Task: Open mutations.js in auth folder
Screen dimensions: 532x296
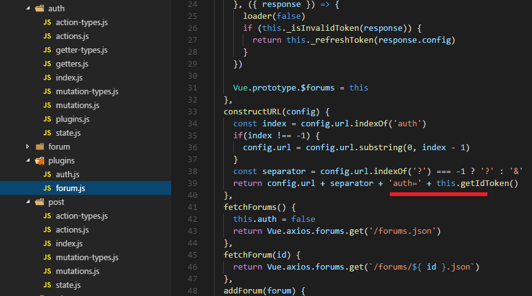Action: coord(78,106)
